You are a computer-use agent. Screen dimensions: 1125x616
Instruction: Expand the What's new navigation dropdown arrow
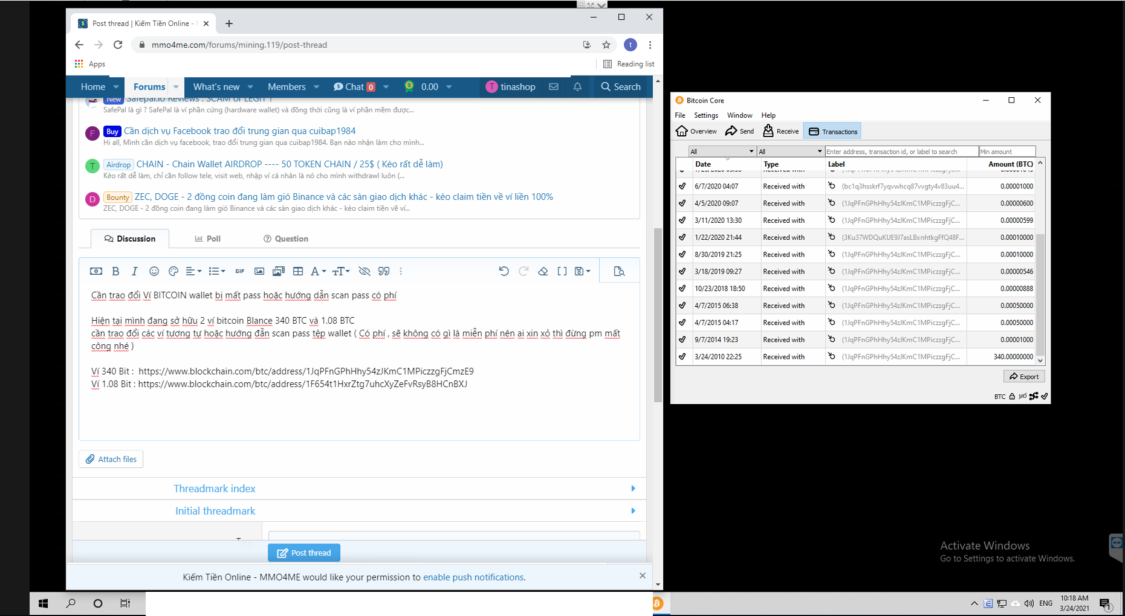click(x=250, y=87)
